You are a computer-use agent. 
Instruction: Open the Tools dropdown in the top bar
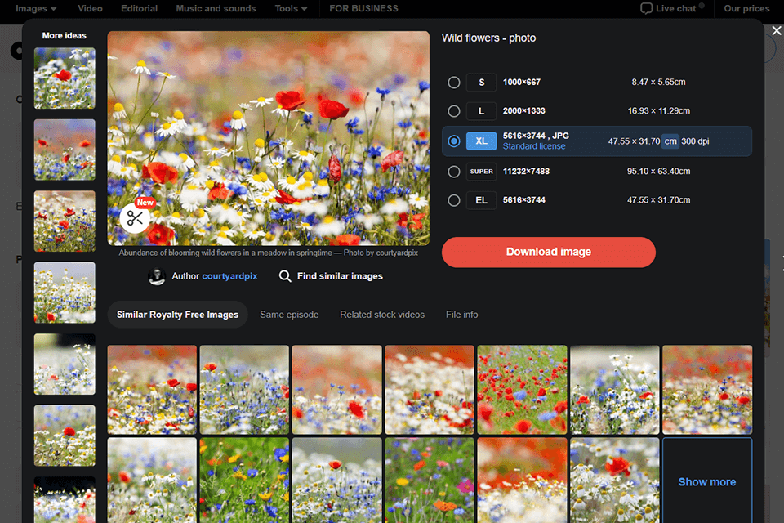(x=291, y=8)
